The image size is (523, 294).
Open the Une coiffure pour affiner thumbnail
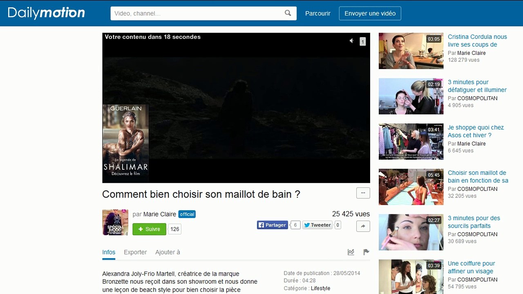coord(411,277)
